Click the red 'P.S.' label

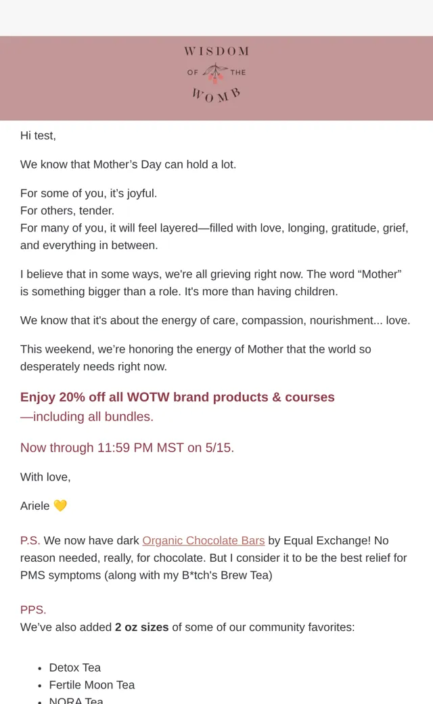tap(30, 541)
